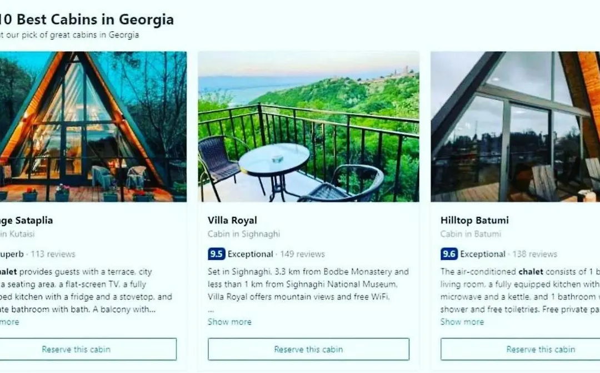
Task: View the 149 reviews for Villa Royal
Action: click(302, 254)
